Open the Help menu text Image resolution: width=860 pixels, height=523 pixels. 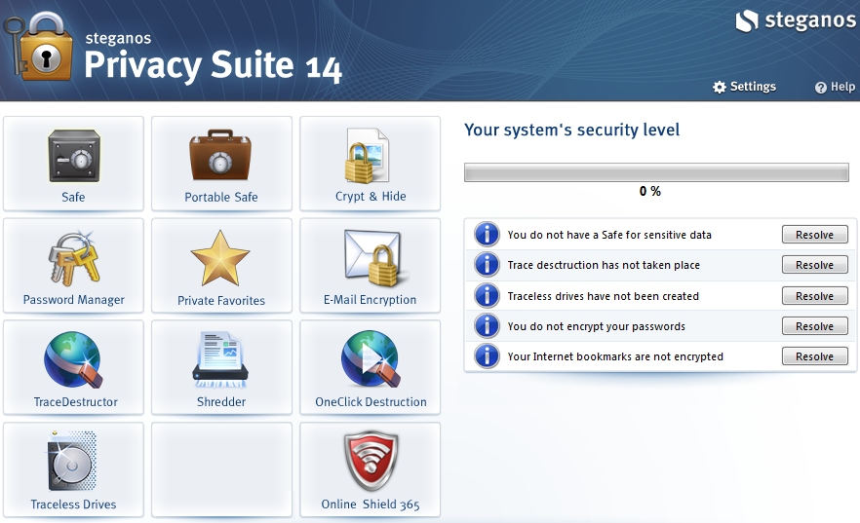(x=842, y=87)
